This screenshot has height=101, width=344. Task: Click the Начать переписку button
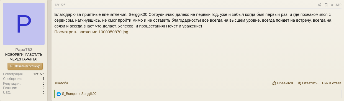click(x=25, y=66)
